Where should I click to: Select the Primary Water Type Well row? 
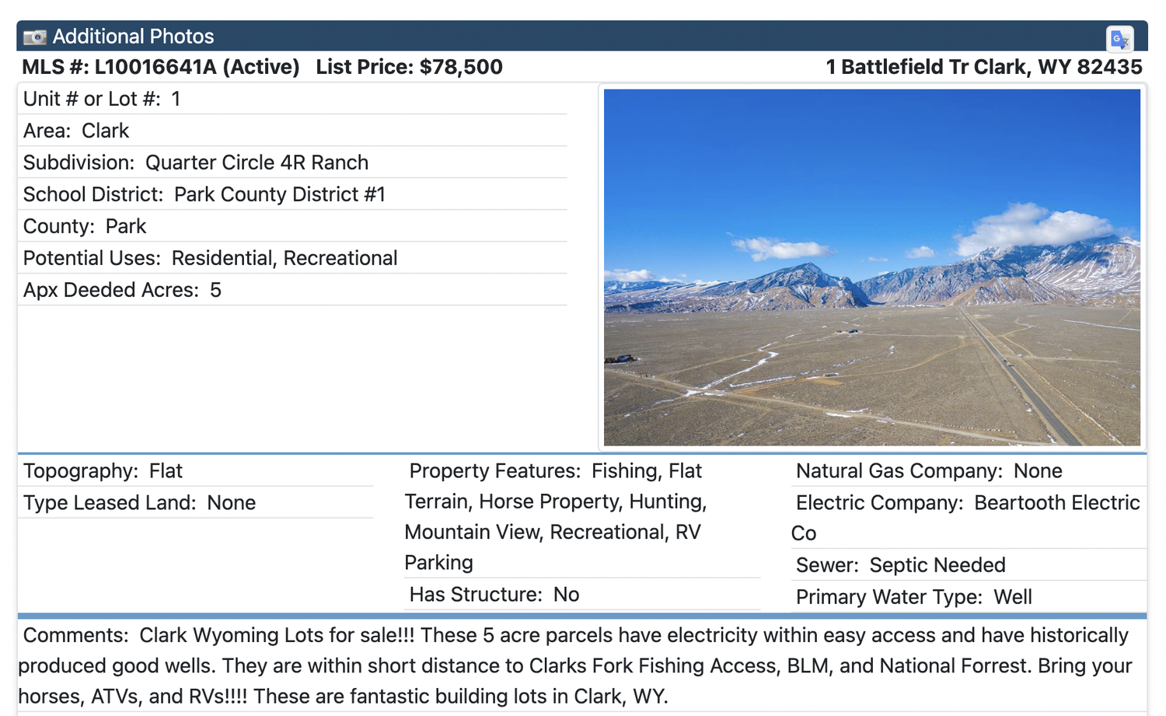click(x=969, y=597)
